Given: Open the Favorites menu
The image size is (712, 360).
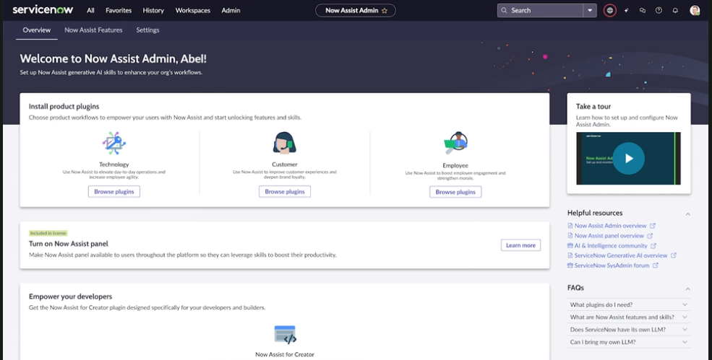Looking at the screenshot, I should (x=119, y=10).
